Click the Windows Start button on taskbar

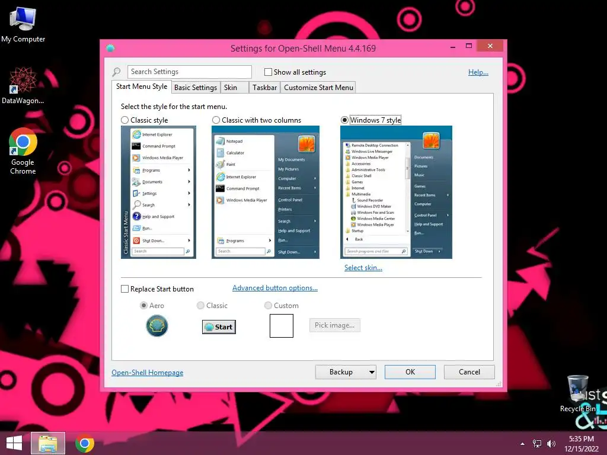[x=14, y=443]
